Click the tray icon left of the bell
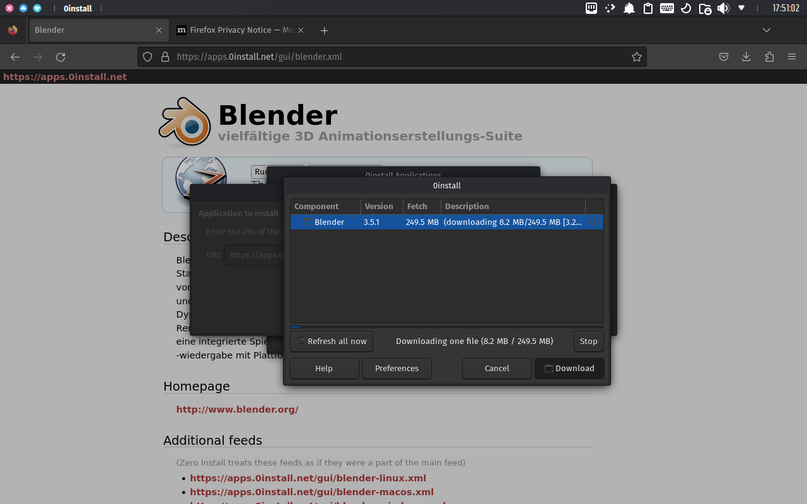Viewport: 807px width, 504px height. 610,8
